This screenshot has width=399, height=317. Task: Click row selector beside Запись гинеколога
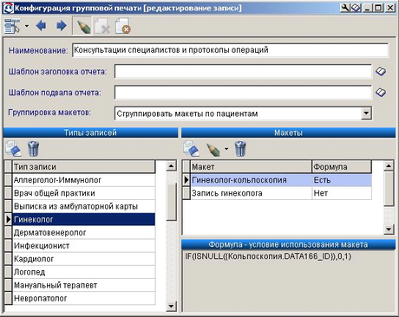coord(186,193)
